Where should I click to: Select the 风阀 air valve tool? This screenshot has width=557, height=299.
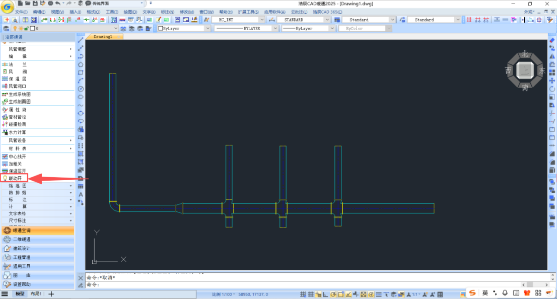point(17,72)
